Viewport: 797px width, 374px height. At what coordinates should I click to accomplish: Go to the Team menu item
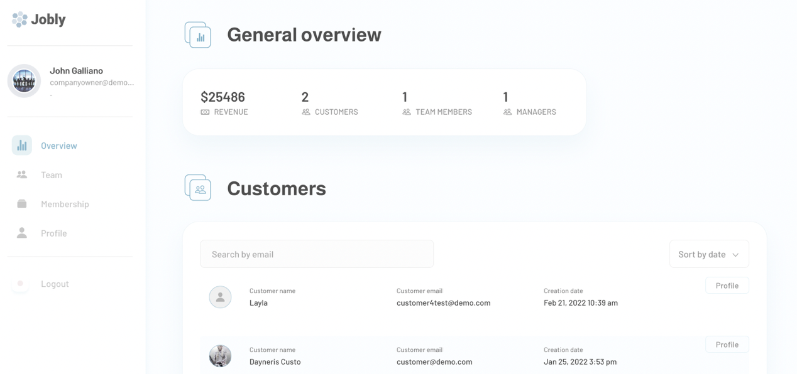click(52, 175)
